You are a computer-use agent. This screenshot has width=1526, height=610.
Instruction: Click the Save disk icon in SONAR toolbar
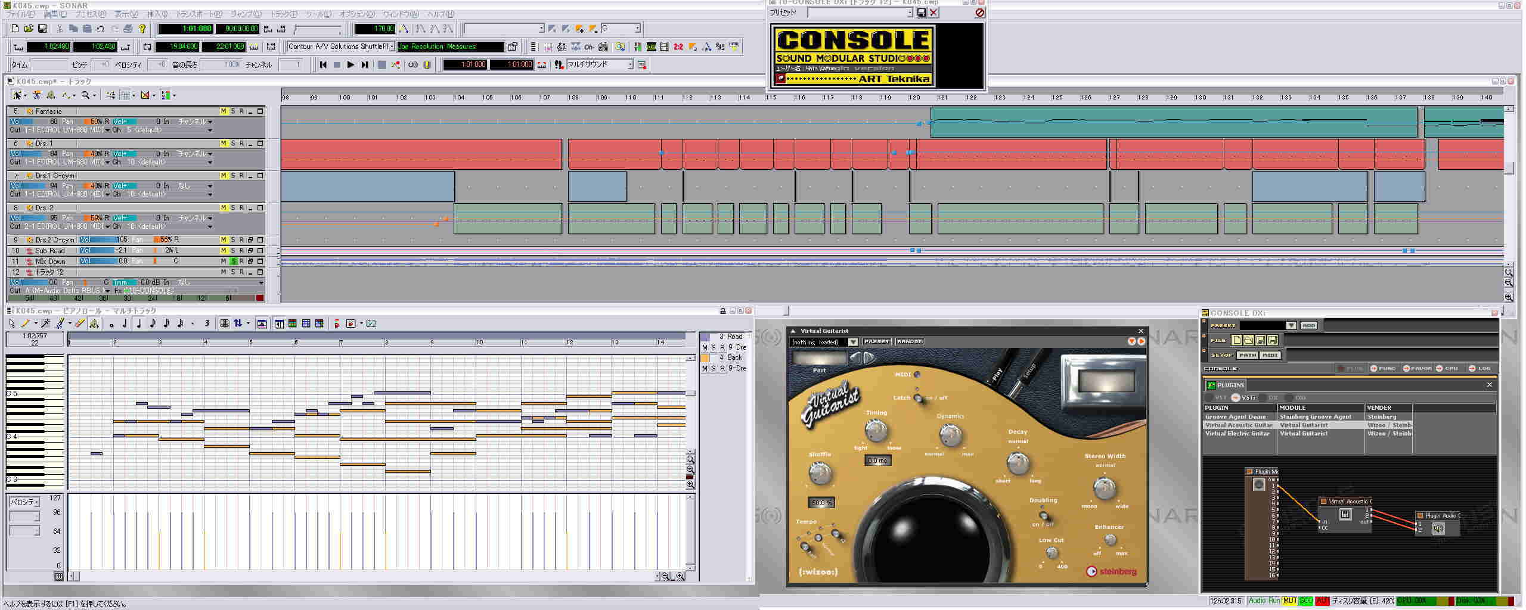click(x=42, y=29)
